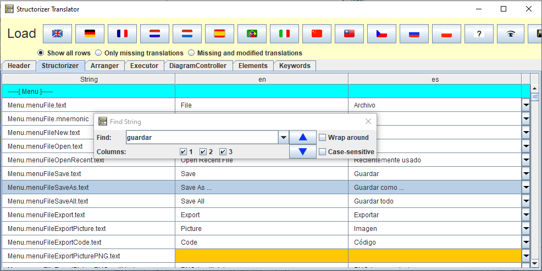Load the English (UK flag) locale
This screenshot has height=271, width=542.
coord(57,33)
